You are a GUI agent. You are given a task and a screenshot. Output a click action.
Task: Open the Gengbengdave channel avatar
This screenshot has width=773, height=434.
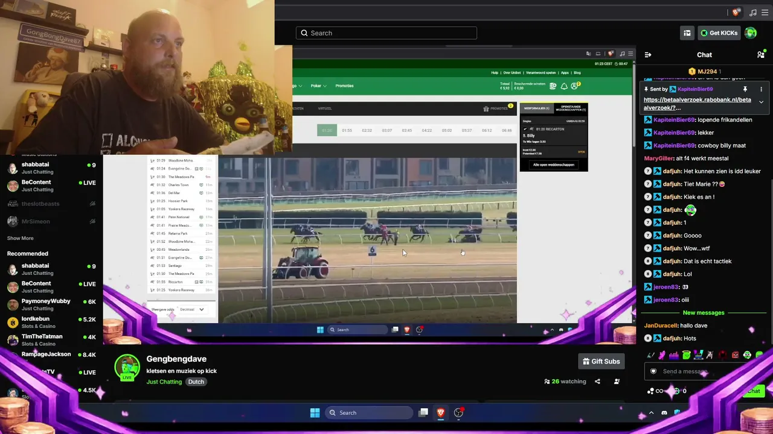point(127,368)
